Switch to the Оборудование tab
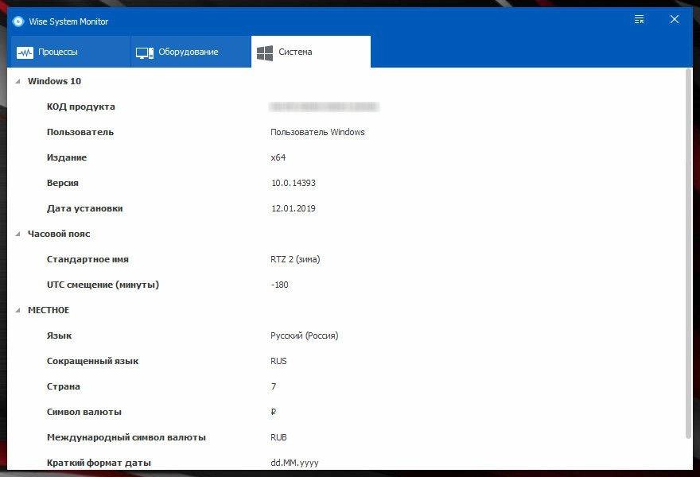 coord(191,52)
